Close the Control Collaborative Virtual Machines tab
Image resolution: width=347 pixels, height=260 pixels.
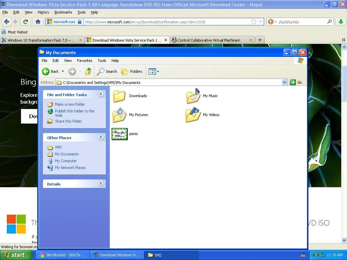click(x=250, y=40)
